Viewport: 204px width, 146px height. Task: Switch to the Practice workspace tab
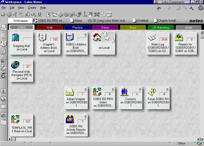click(x=77, y=27)
